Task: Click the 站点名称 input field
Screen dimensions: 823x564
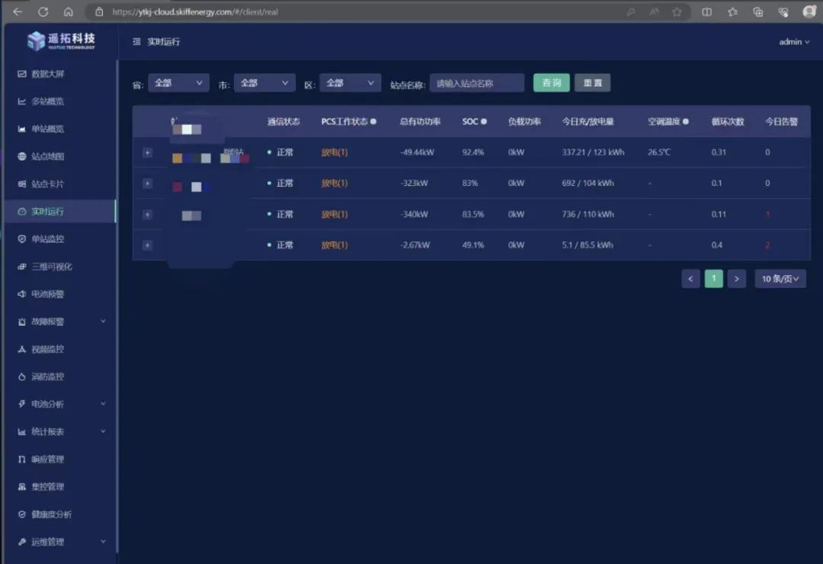Action: tap(477, 83)
